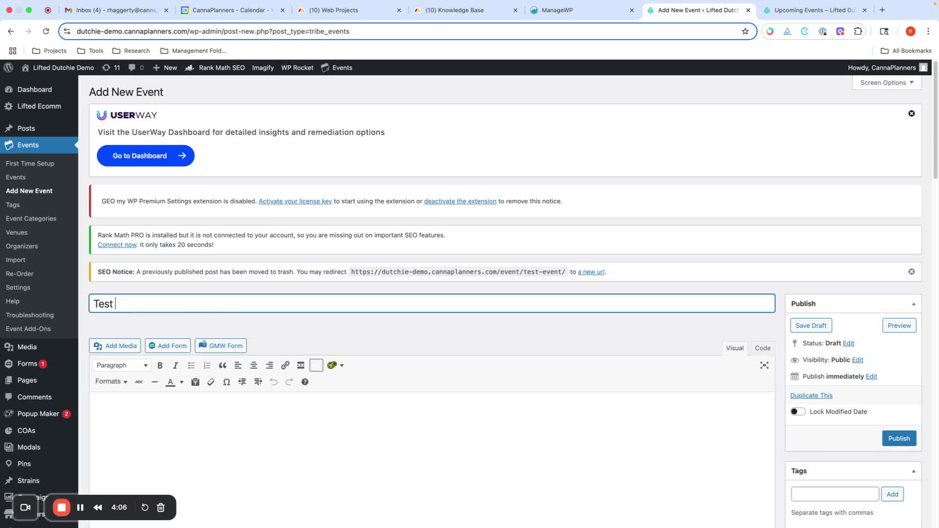
Task: Open the Duplicate This link
Action: pyautogui.click(x=811, y=396)
